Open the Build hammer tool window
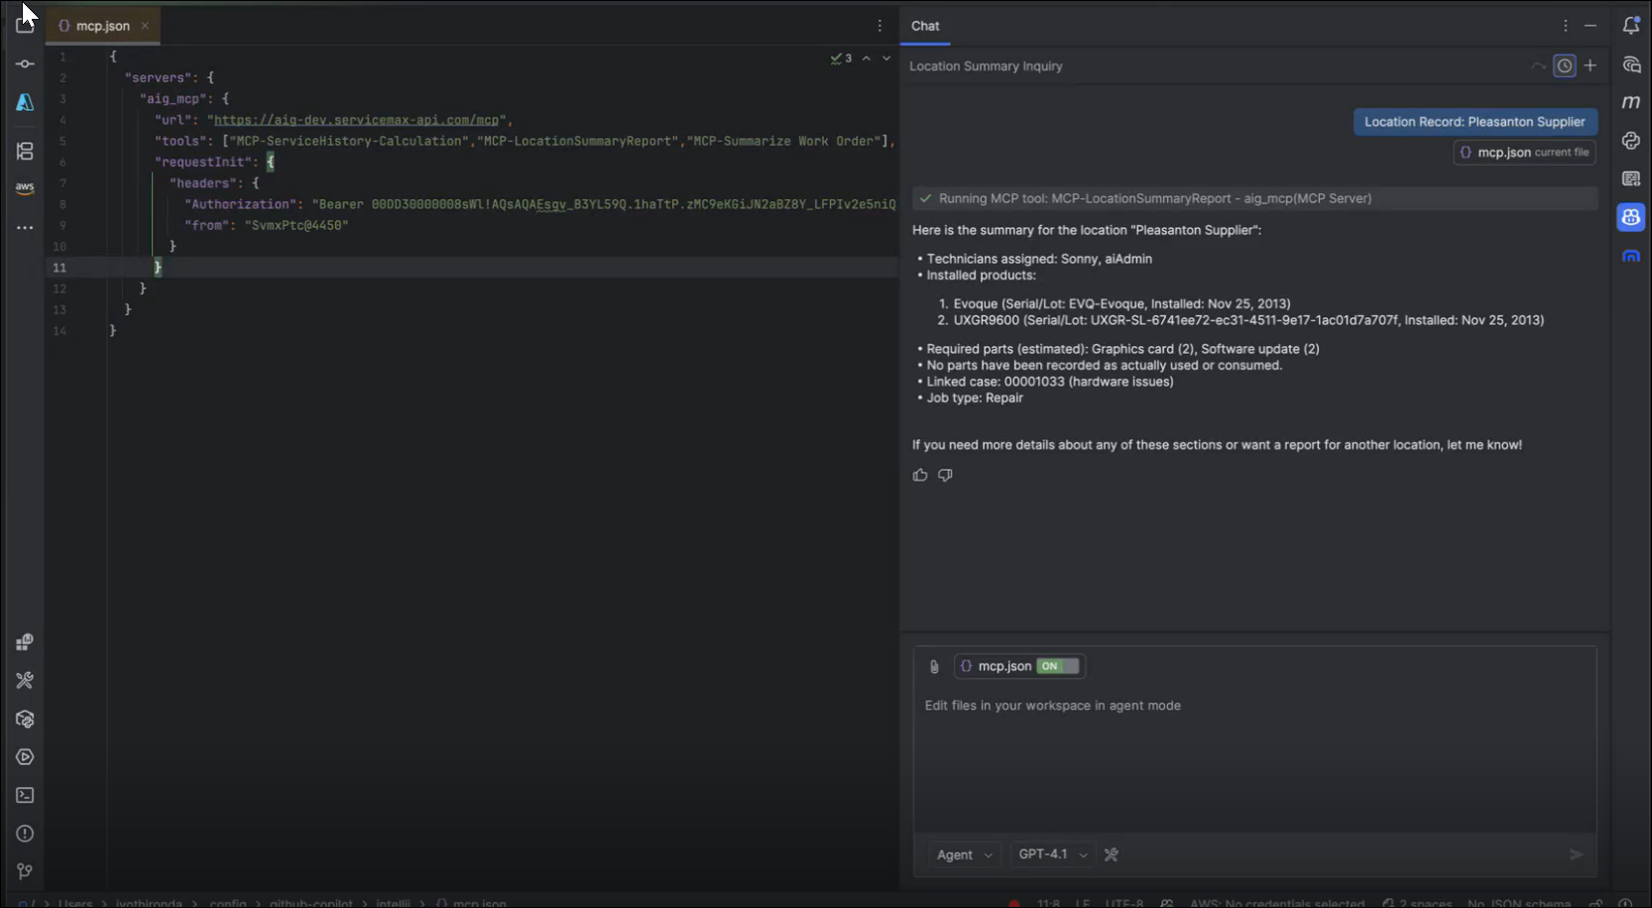 25,680
